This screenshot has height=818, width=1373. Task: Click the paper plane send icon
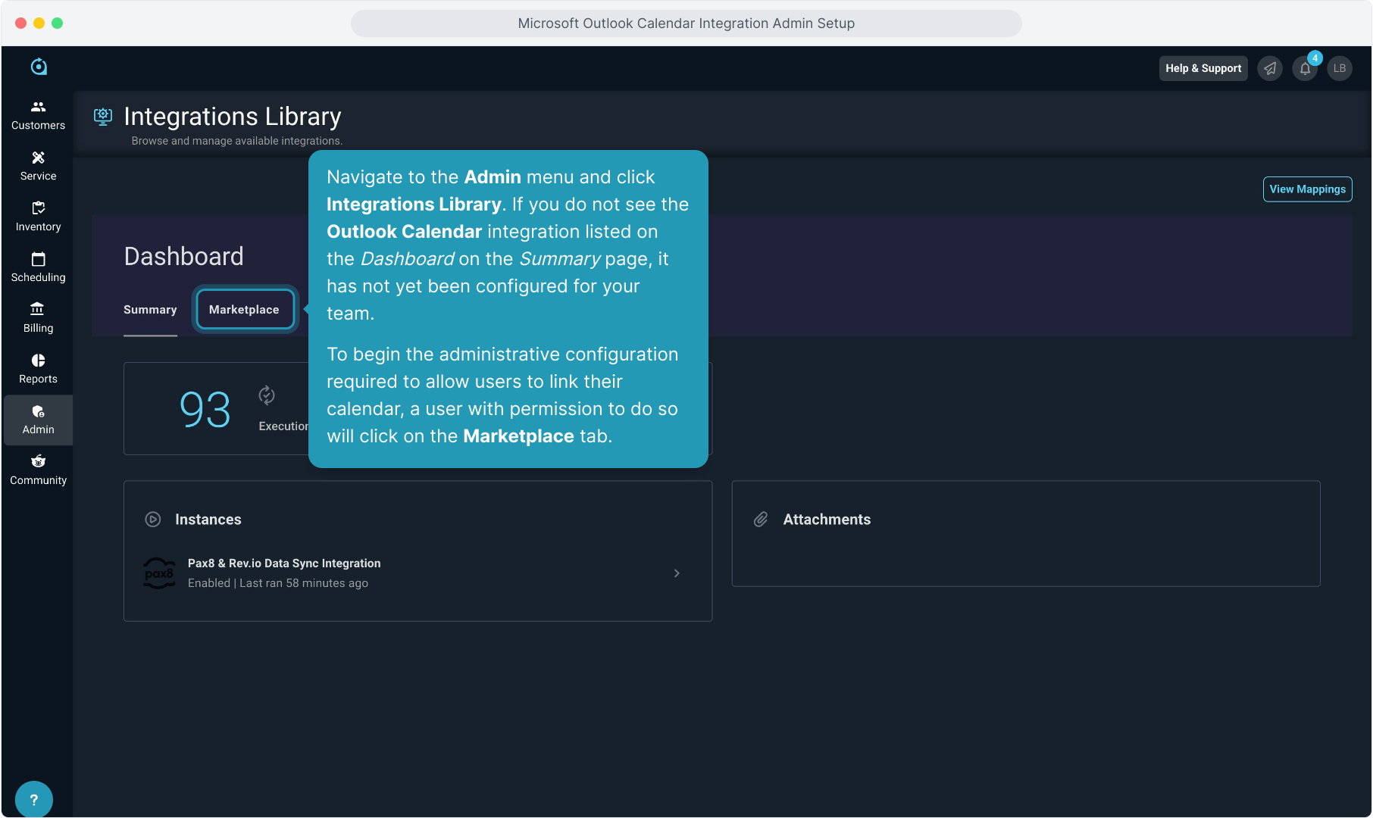tap(1270, 69)
